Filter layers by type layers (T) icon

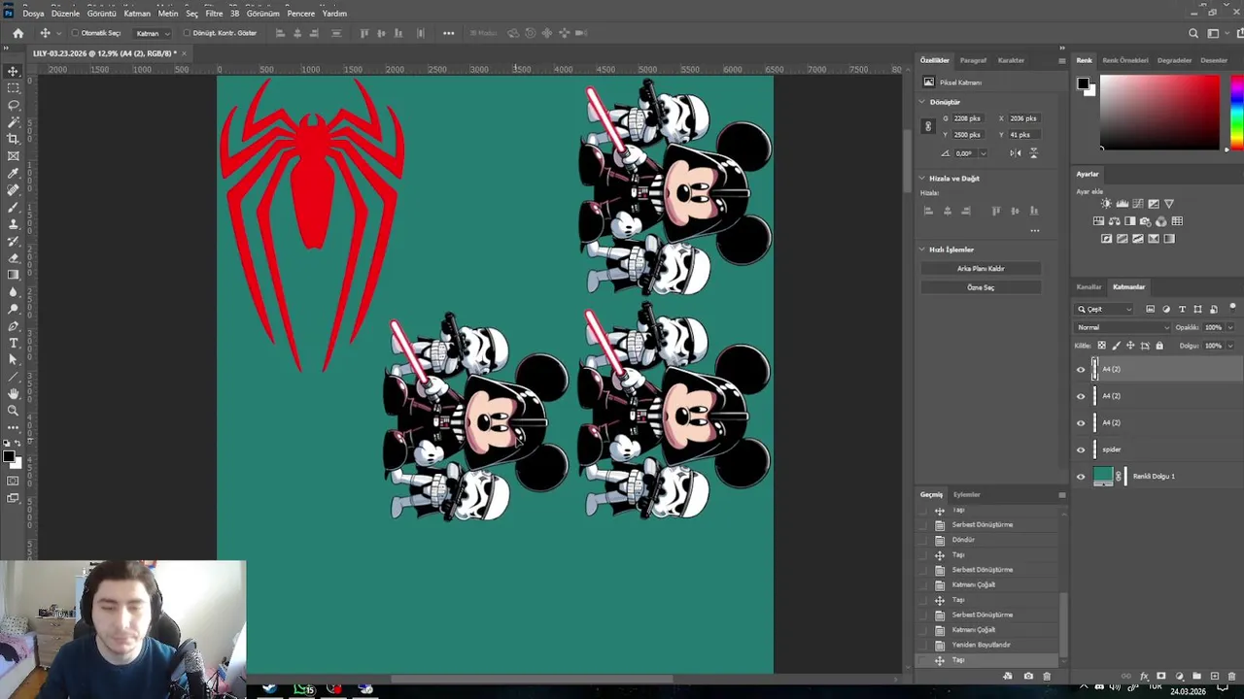(x=1182, y=309)
